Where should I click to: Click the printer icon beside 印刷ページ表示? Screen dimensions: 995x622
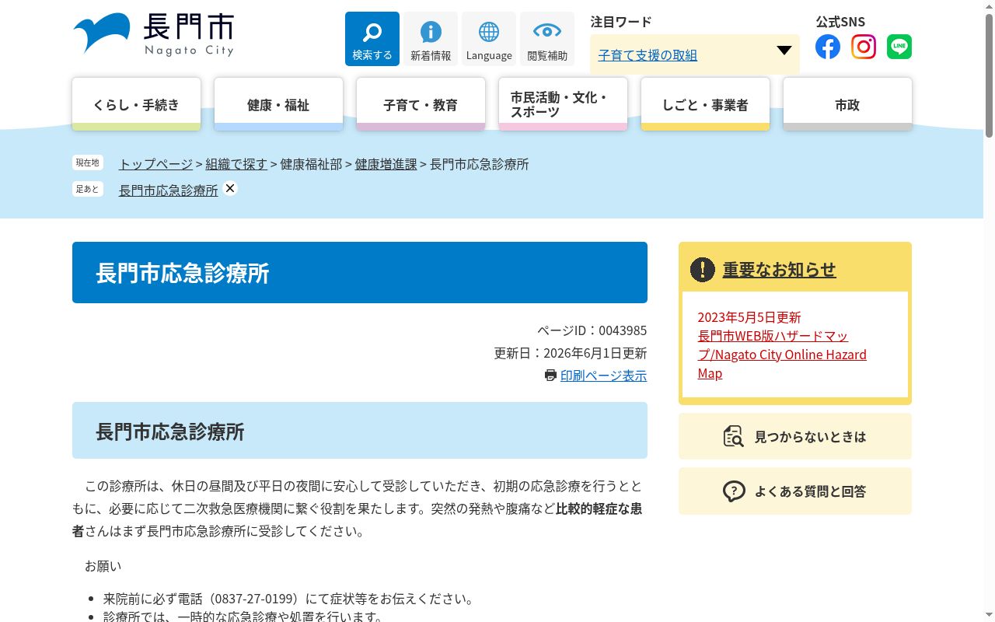(x=550, y=376)
